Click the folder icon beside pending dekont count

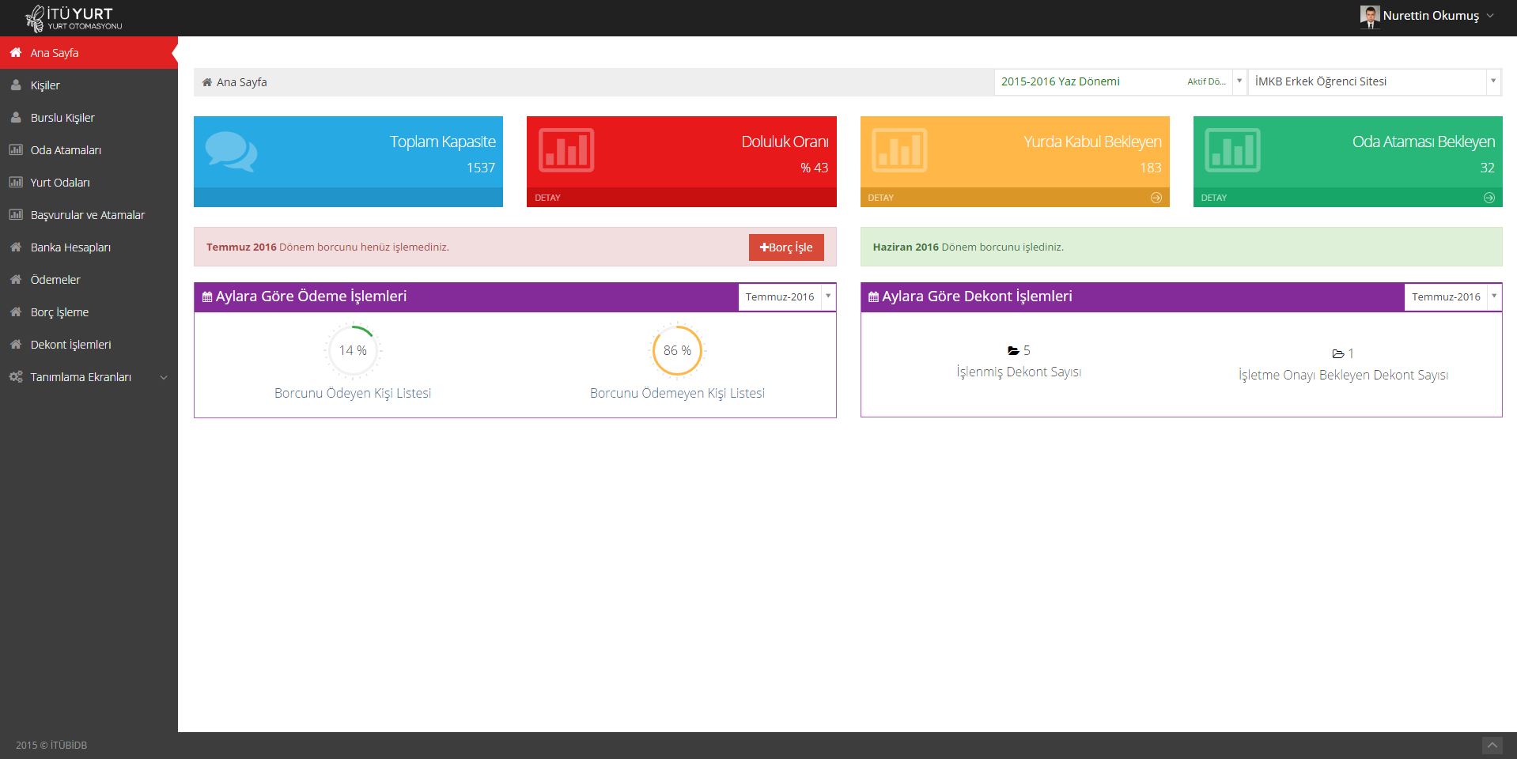click(1338, 354)
